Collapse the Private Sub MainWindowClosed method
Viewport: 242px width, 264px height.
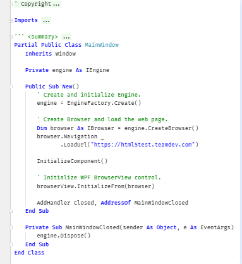[x=11, y=227]
